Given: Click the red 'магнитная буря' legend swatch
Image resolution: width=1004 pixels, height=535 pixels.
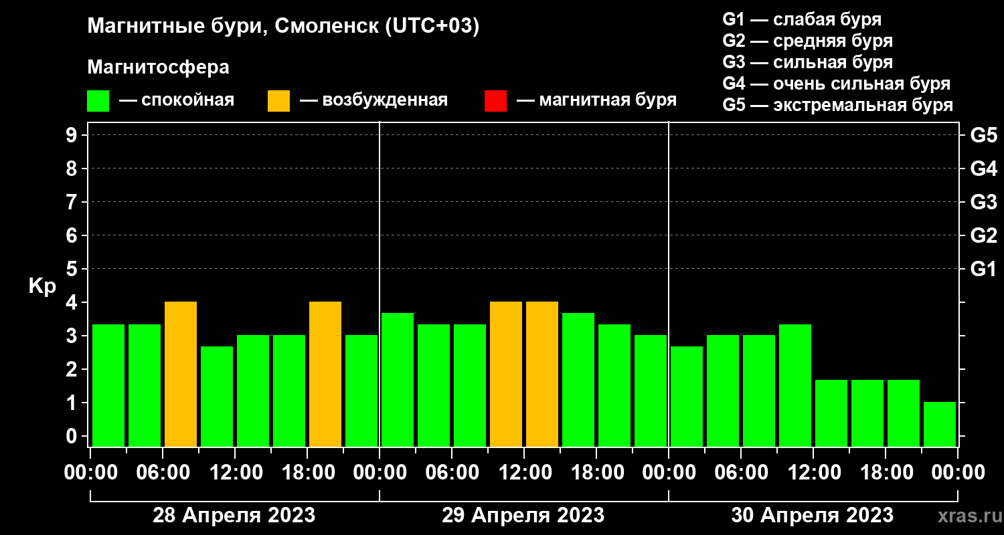Looking at the screenshot, I should pyautogui.click(x=495, y=101).
